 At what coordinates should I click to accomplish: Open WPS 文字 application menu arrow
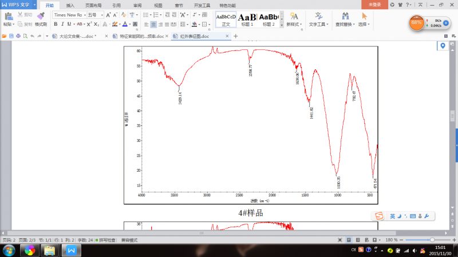[34, 5]
